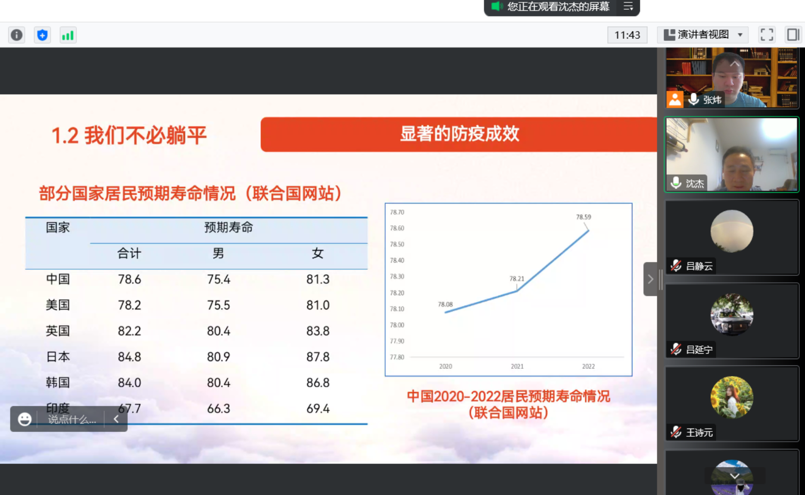Click the orange host icon on 张炜

pos(674,99)
